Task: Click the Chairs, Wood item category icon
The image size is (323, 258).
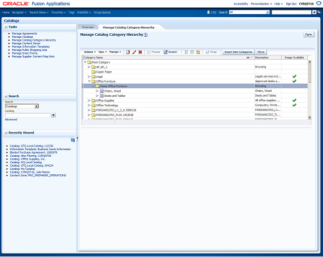Action: [101, 91]
